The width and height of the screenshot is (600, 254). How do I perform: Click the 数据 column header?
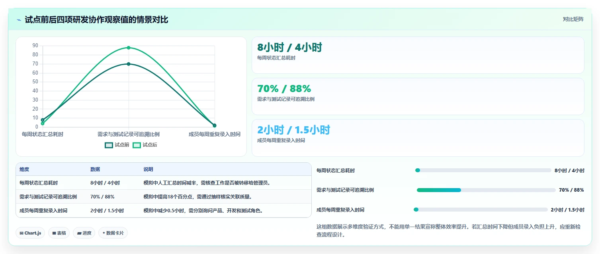click(95, 169)
